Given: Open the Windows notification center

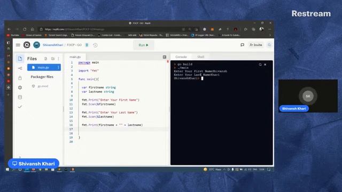Looking at the screenshot, I should coord(269,170).
